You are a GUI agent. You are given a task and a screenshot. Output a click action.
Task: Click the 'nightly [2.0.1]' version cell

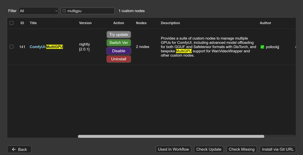(x=84, y=47)
